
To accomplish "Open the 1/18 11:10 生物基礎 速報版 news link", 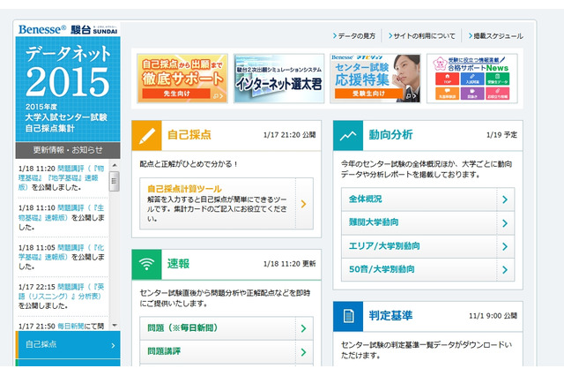I will 61,213.
